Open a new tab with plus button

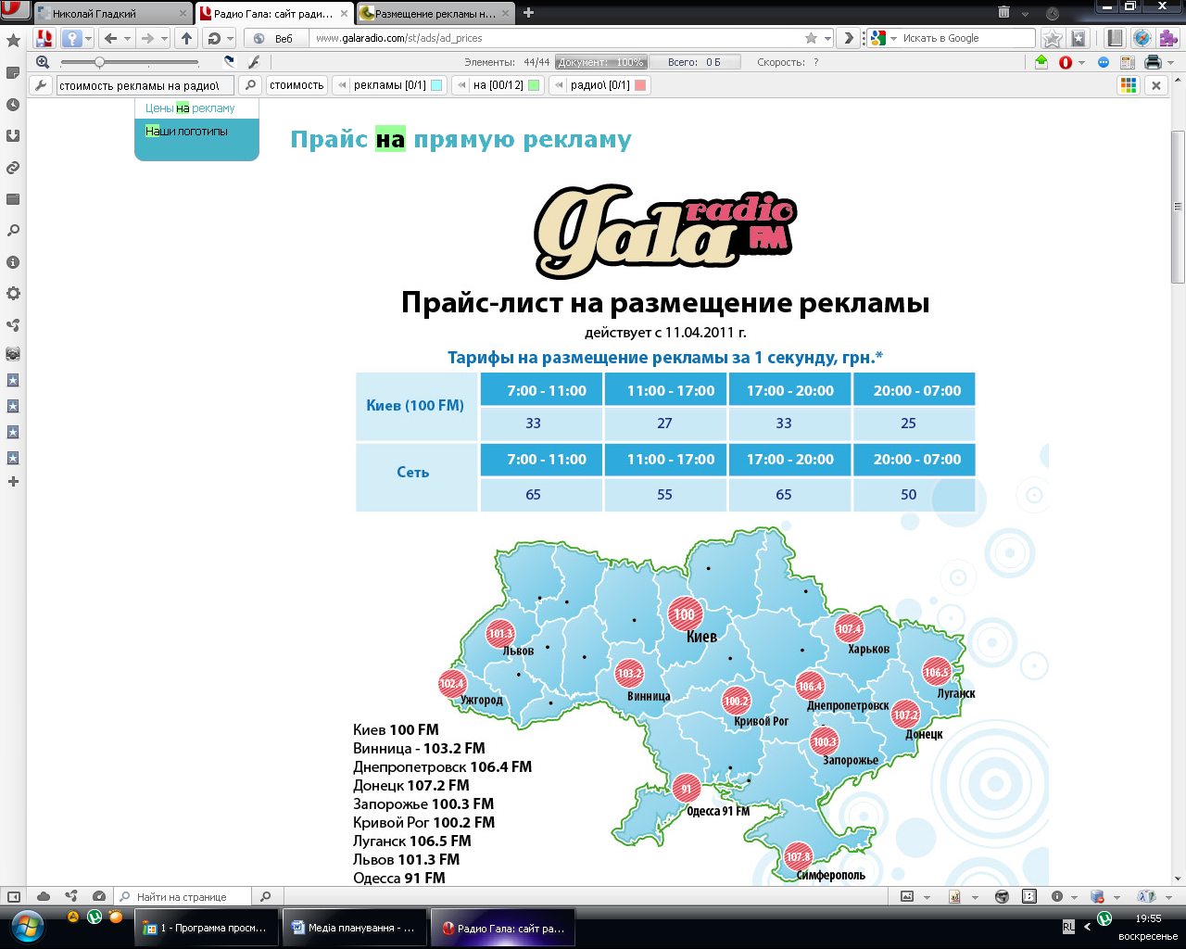[529, 13]
